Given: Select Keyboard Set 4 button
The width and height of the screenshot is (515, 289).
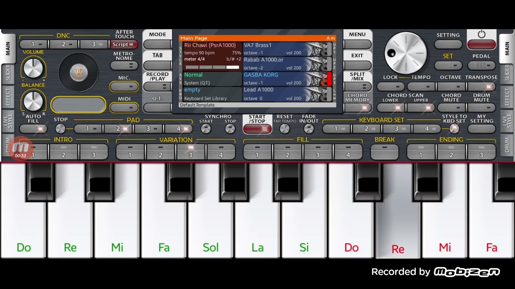Looking at the screenshot, I should pyautogui.click(x=427, y=129).
